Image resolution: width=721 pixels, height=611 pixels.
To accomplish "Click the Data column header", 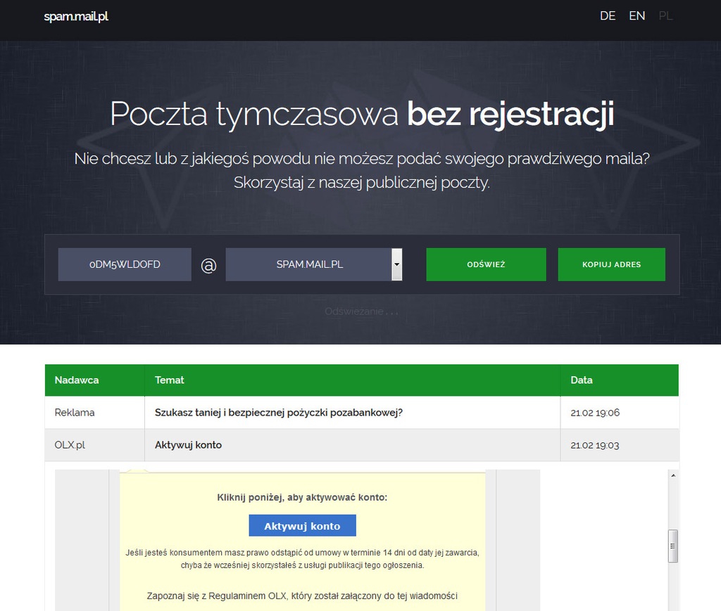I will (581, 380).
